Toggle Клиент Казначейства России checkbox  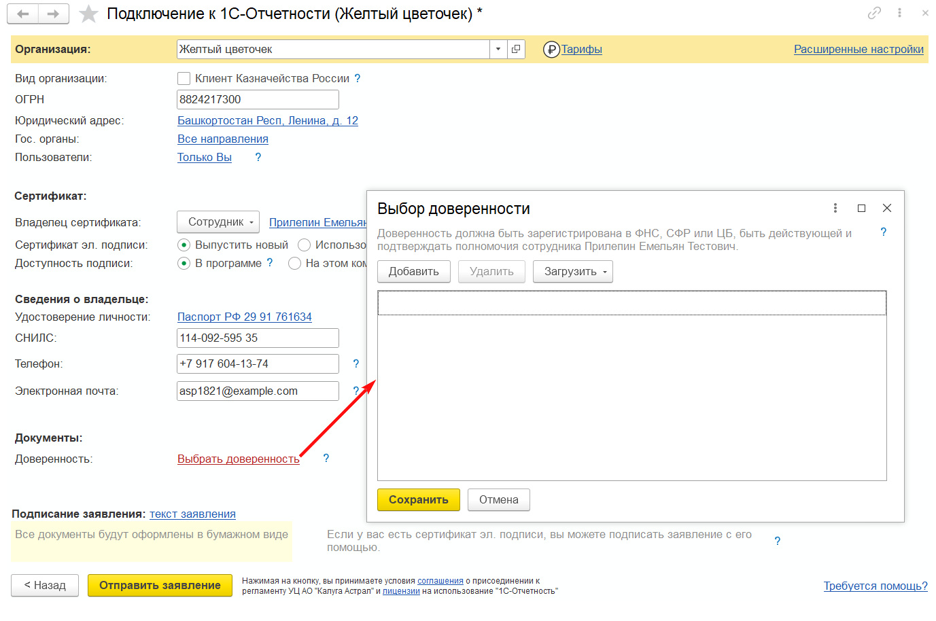click(x=184, y=79)
